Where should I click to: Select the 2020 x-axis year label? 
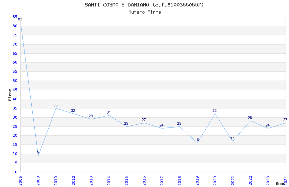[215, 181]
